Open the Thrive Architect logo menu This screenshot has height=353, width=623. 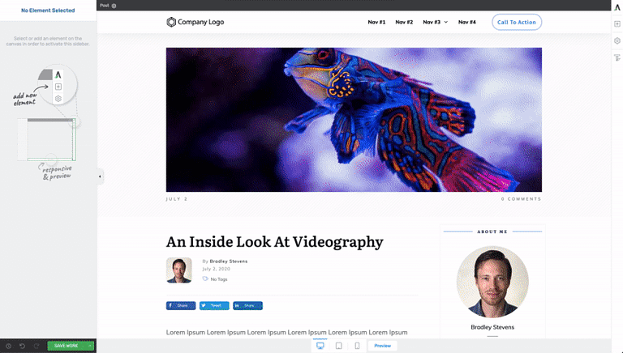click(x=617, y=7)
